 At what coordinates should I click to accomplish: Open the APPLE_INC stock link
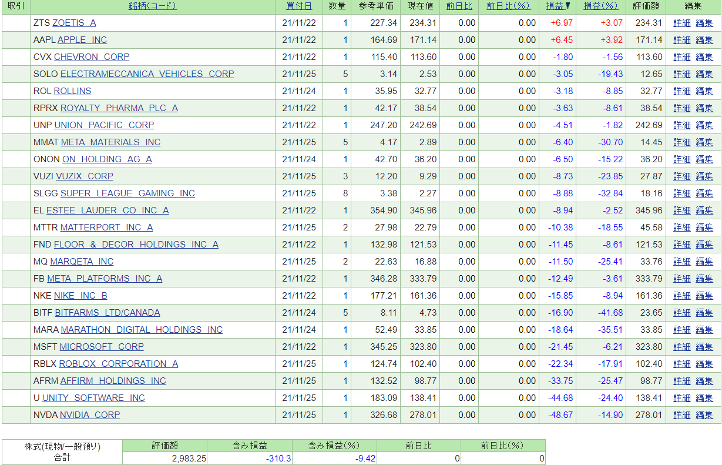point(82,40)
